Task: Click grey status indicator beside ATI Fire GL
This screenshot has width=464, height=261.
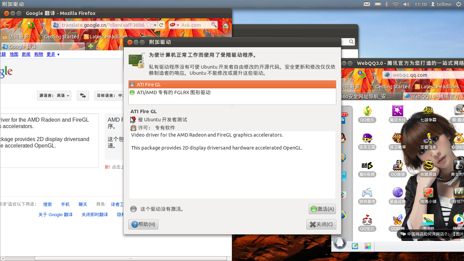Action: coord(132,85)
